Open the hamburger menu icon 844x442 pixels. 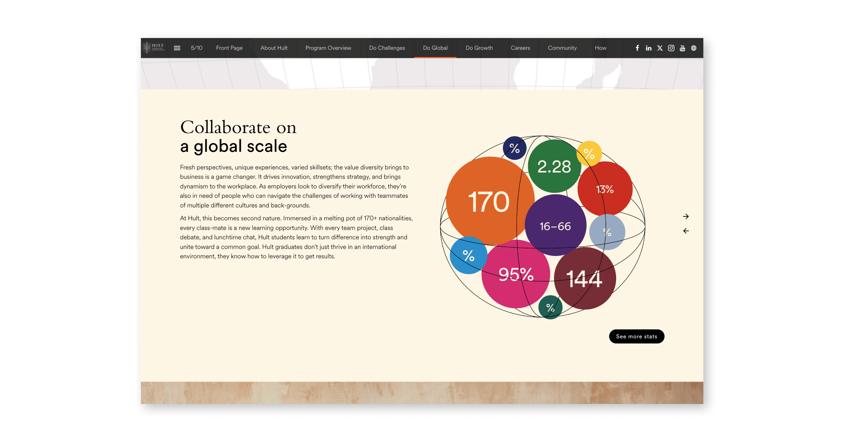point(177,48)
